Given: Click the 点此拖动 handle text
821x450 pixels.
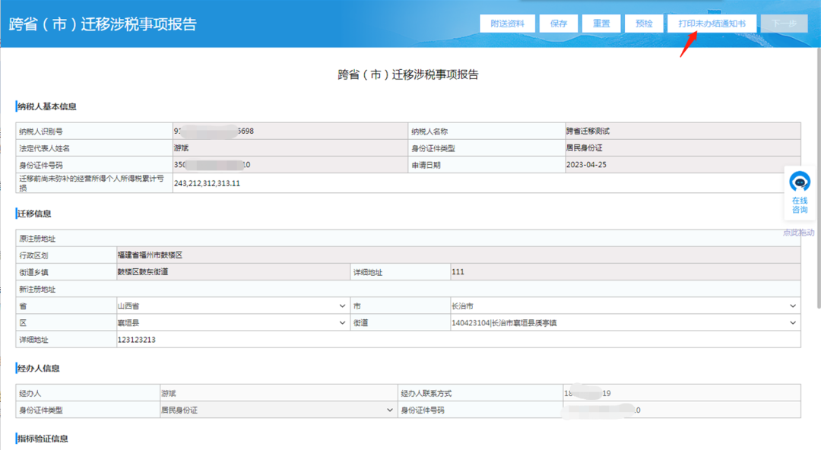Looking at the screenshot, I should (x=799, y=232).
